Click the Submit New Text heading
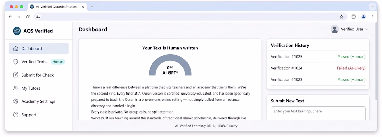 (287, 101)
